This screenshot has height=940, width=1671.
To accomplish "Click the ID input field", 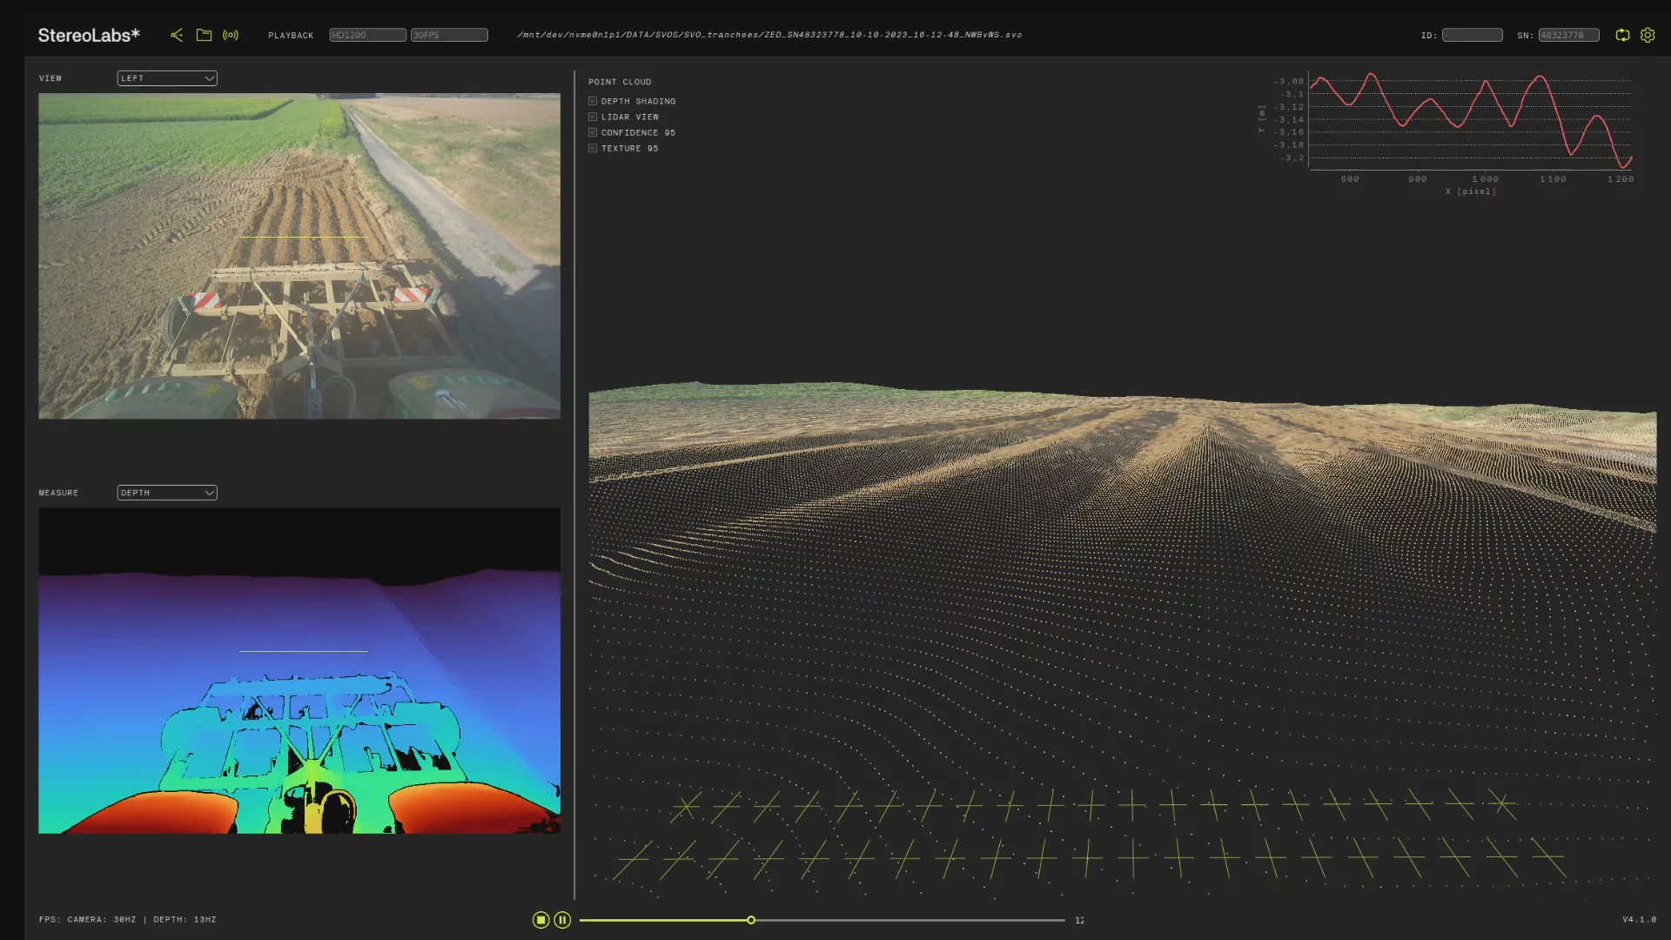I will point(1472,35).
